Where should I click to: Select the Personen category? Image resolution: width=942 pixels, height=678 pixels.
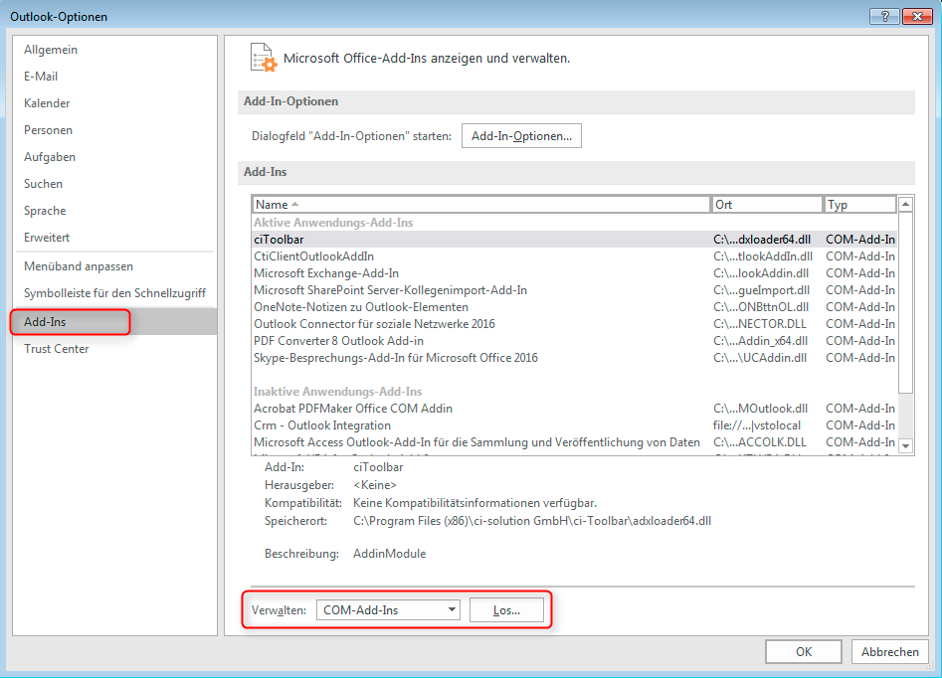coord(114,130)
